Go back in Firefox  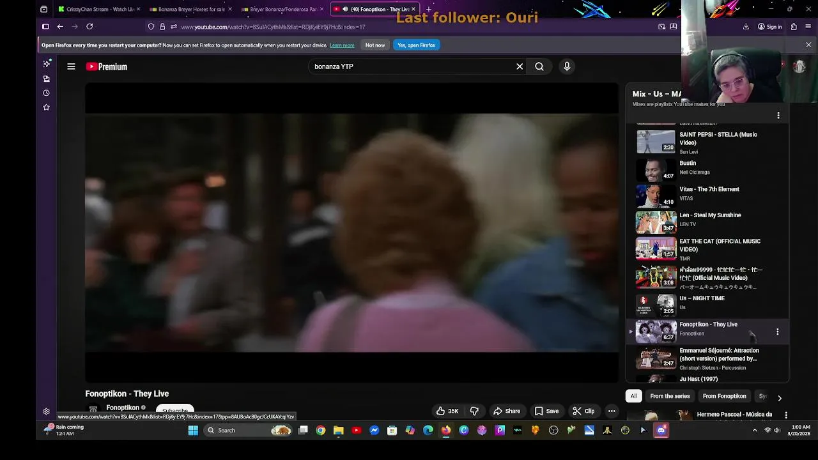60,27
